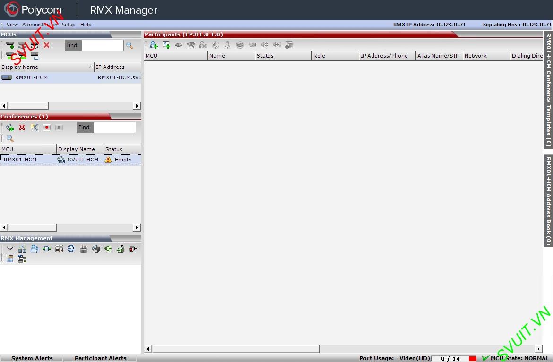
Task: Click the Disconnect MCU icon in MCUs toolbar
Action: pyautogui.click(x=34, y=45)
